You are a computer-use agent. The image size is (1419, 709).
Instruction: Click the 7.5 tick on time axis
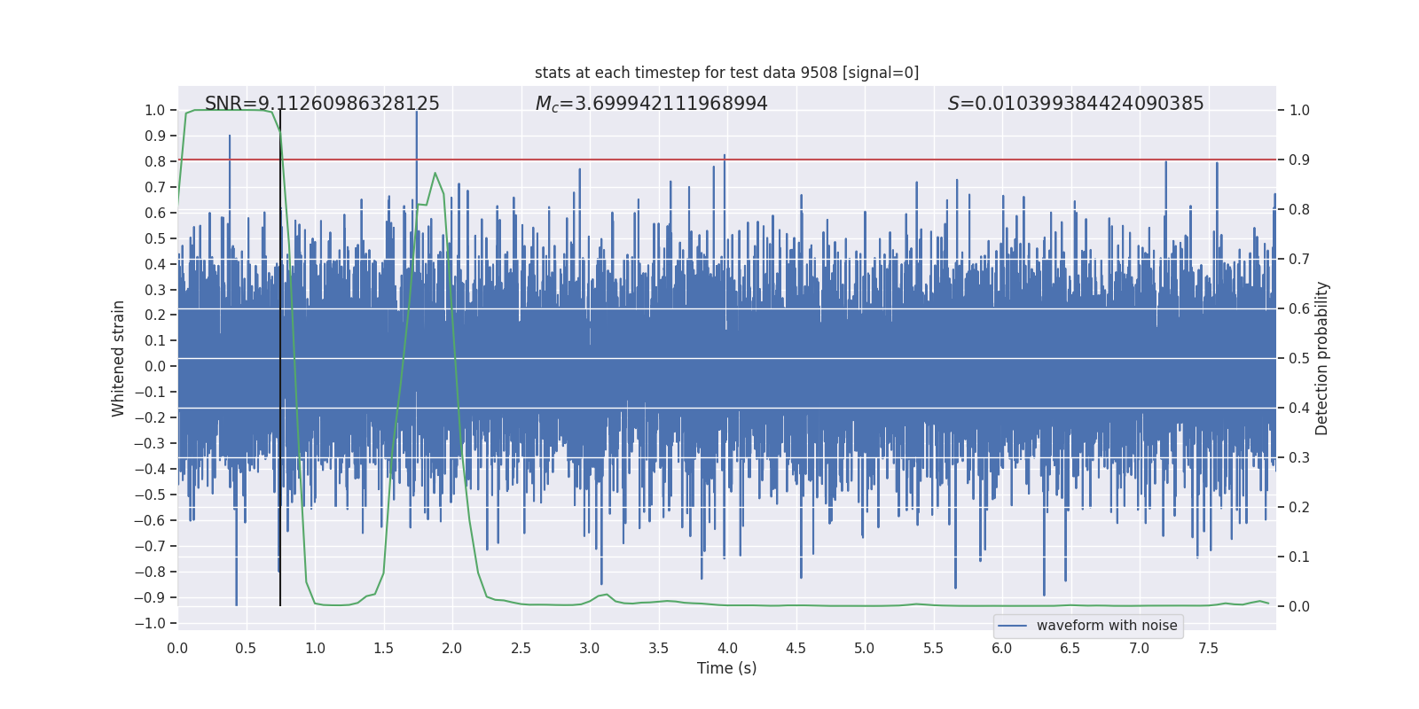click(x=1208, y=649)
